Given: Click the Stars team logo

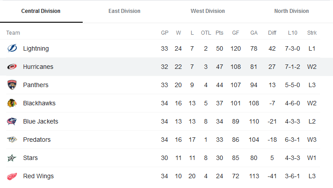Looking at the screenshot, I should tap(12, 158).
